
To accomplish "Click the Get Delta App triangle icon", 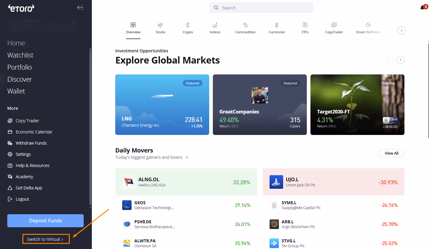I will pyautogui.click(x=10, y=188).
